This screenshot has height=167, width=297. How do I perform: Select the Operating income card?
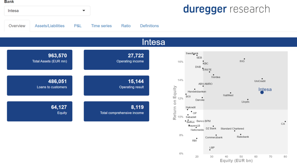(117, 60)
